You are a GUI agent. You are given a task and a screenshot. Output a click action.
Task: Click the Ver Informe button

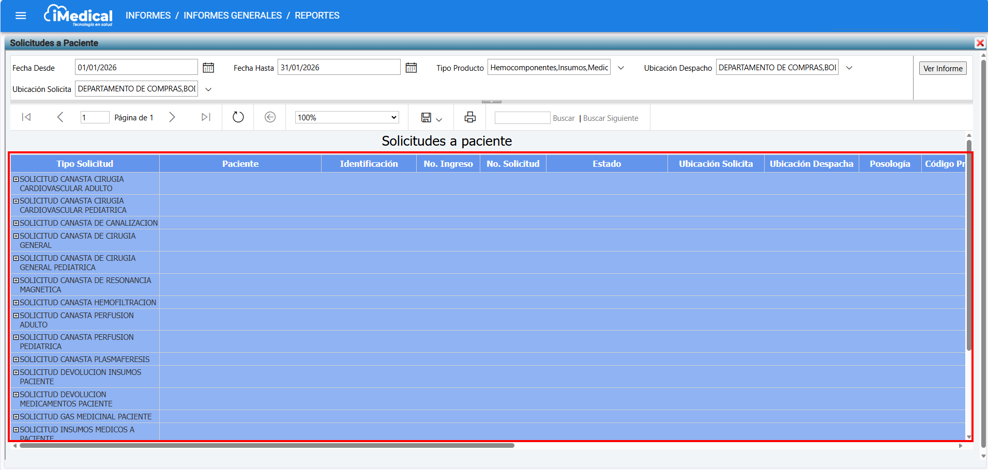(x=943, y=68)
